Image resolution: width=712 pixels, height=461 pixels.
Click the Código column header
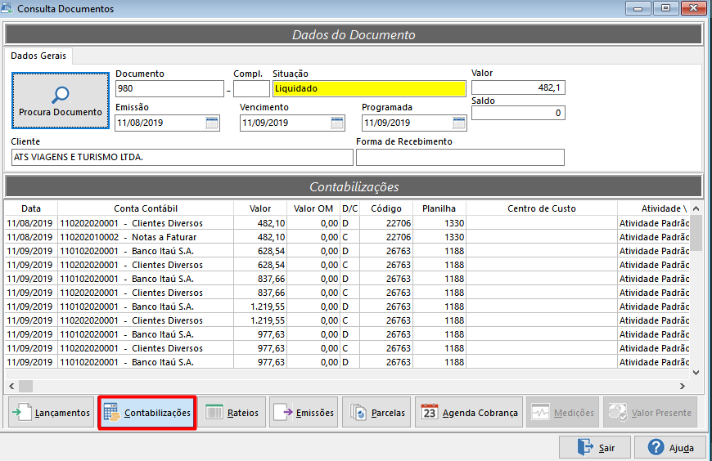pos(386,208)
